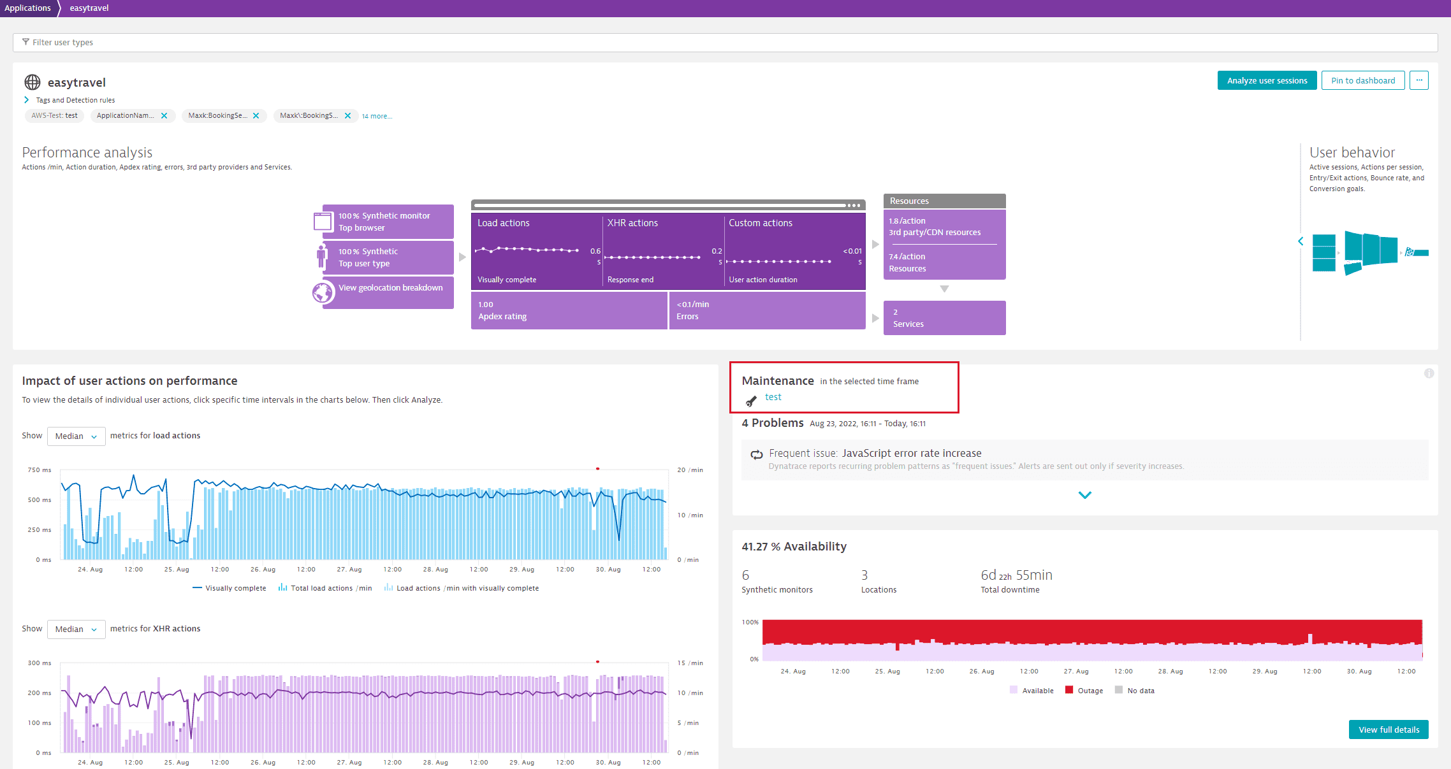Image resolution: width=1451 pixels, height=769 pixels.
Task: Focus the Filter user types field
Action: tap(725, 42)
